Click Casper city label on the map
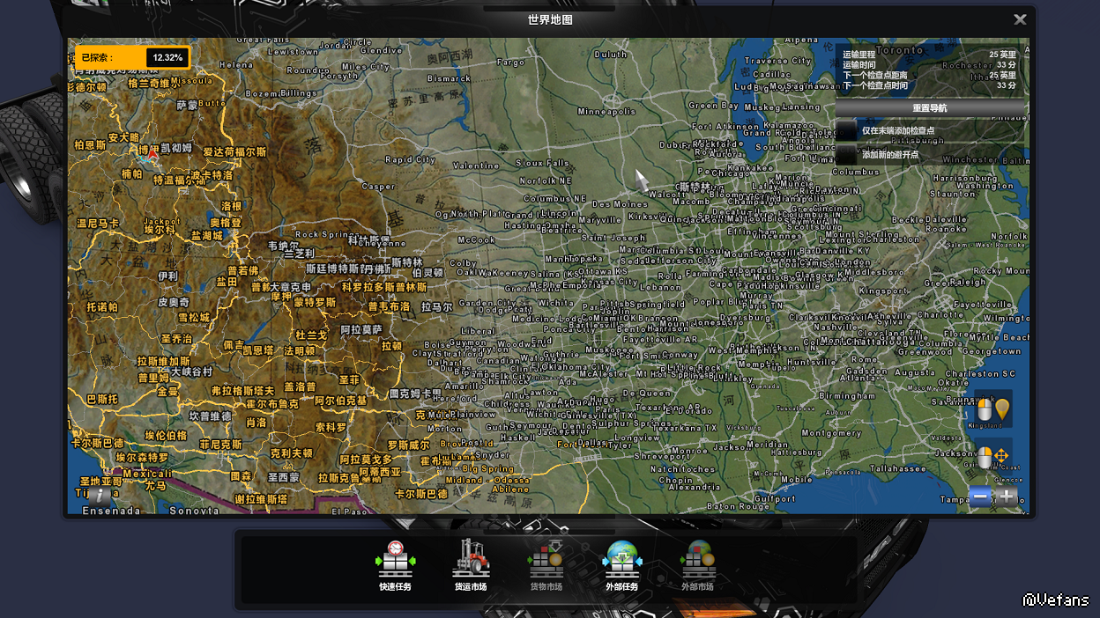 tap(379, 187)
